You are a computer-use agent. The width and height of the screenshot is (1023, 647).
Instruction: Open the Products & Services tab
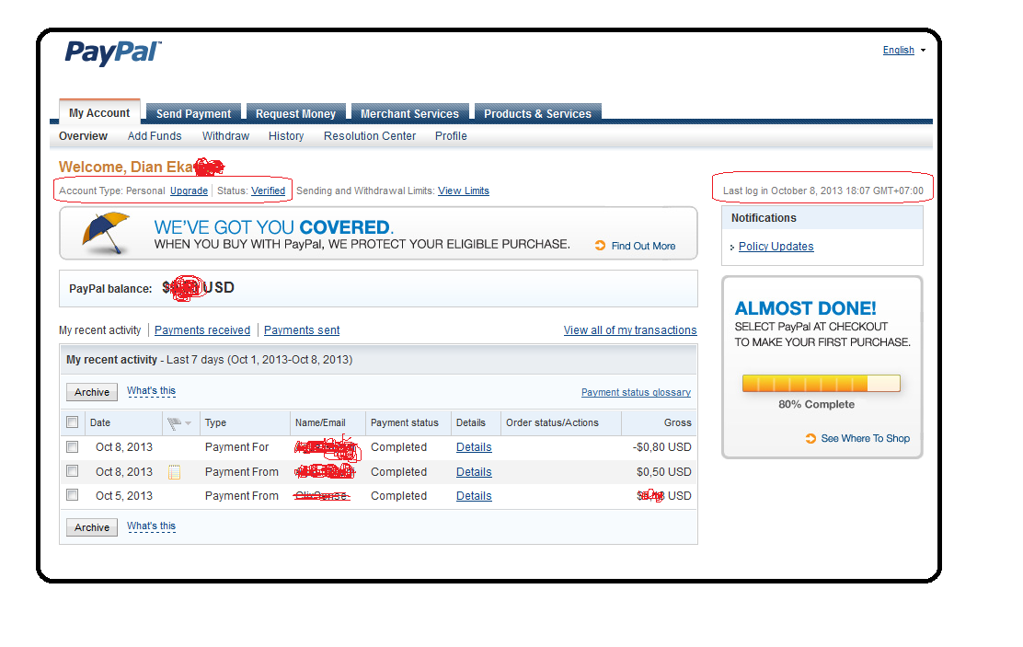pyautogui.click(x=537, y=113)
